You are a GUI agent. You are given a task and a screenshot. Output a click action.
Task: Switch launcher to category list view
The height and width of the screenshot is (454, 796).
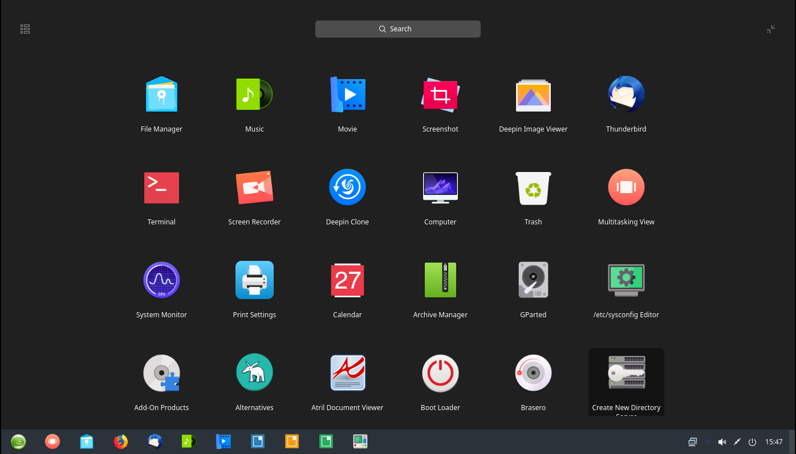(x=25, y=29)
